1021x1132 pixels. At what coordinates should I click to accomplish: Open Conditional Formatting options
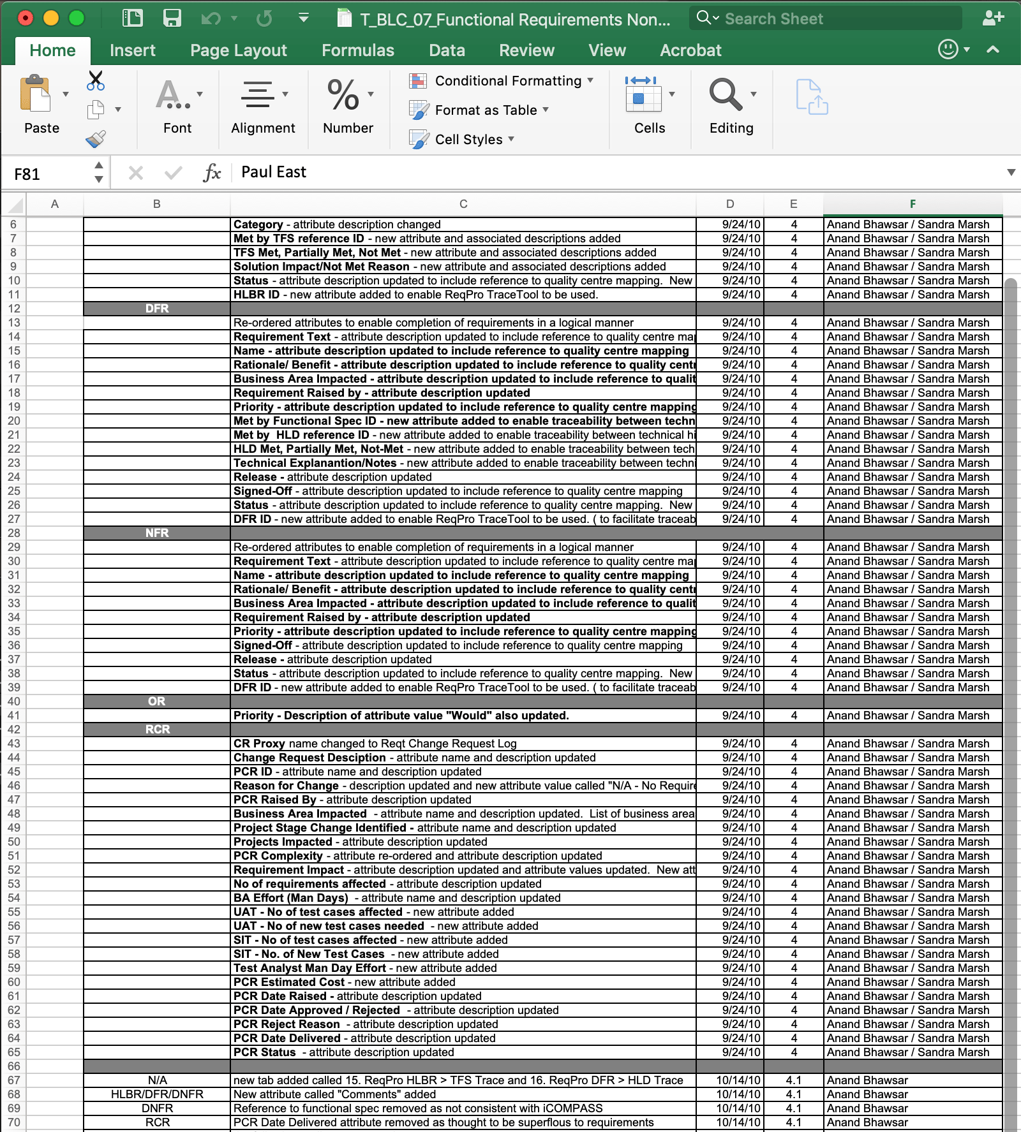(x=503, y=80)
